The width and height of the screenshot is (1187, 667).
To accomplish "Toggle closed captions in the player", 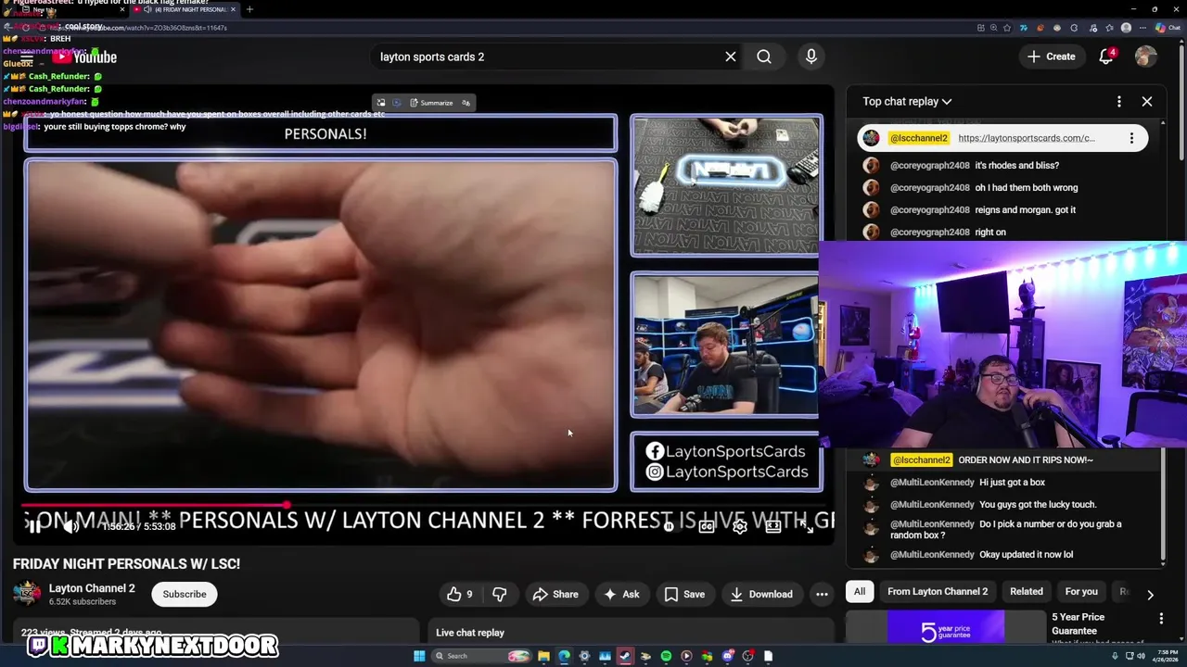I will coord(707,526).
